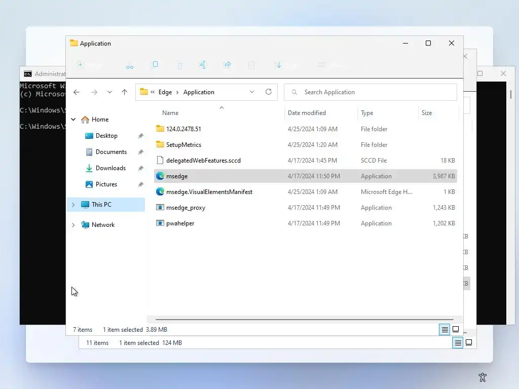The height and width of the screenshot is (389, 519).
Task: Click the folder icon in address bar
Action: (143, 92)
